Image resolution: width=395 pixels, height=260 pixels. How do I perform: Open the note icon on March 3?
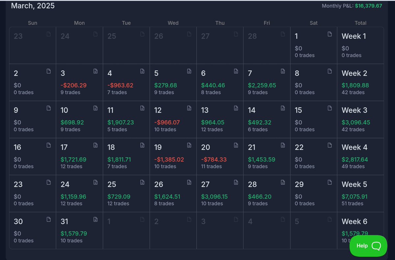click(x=95, y=71)
